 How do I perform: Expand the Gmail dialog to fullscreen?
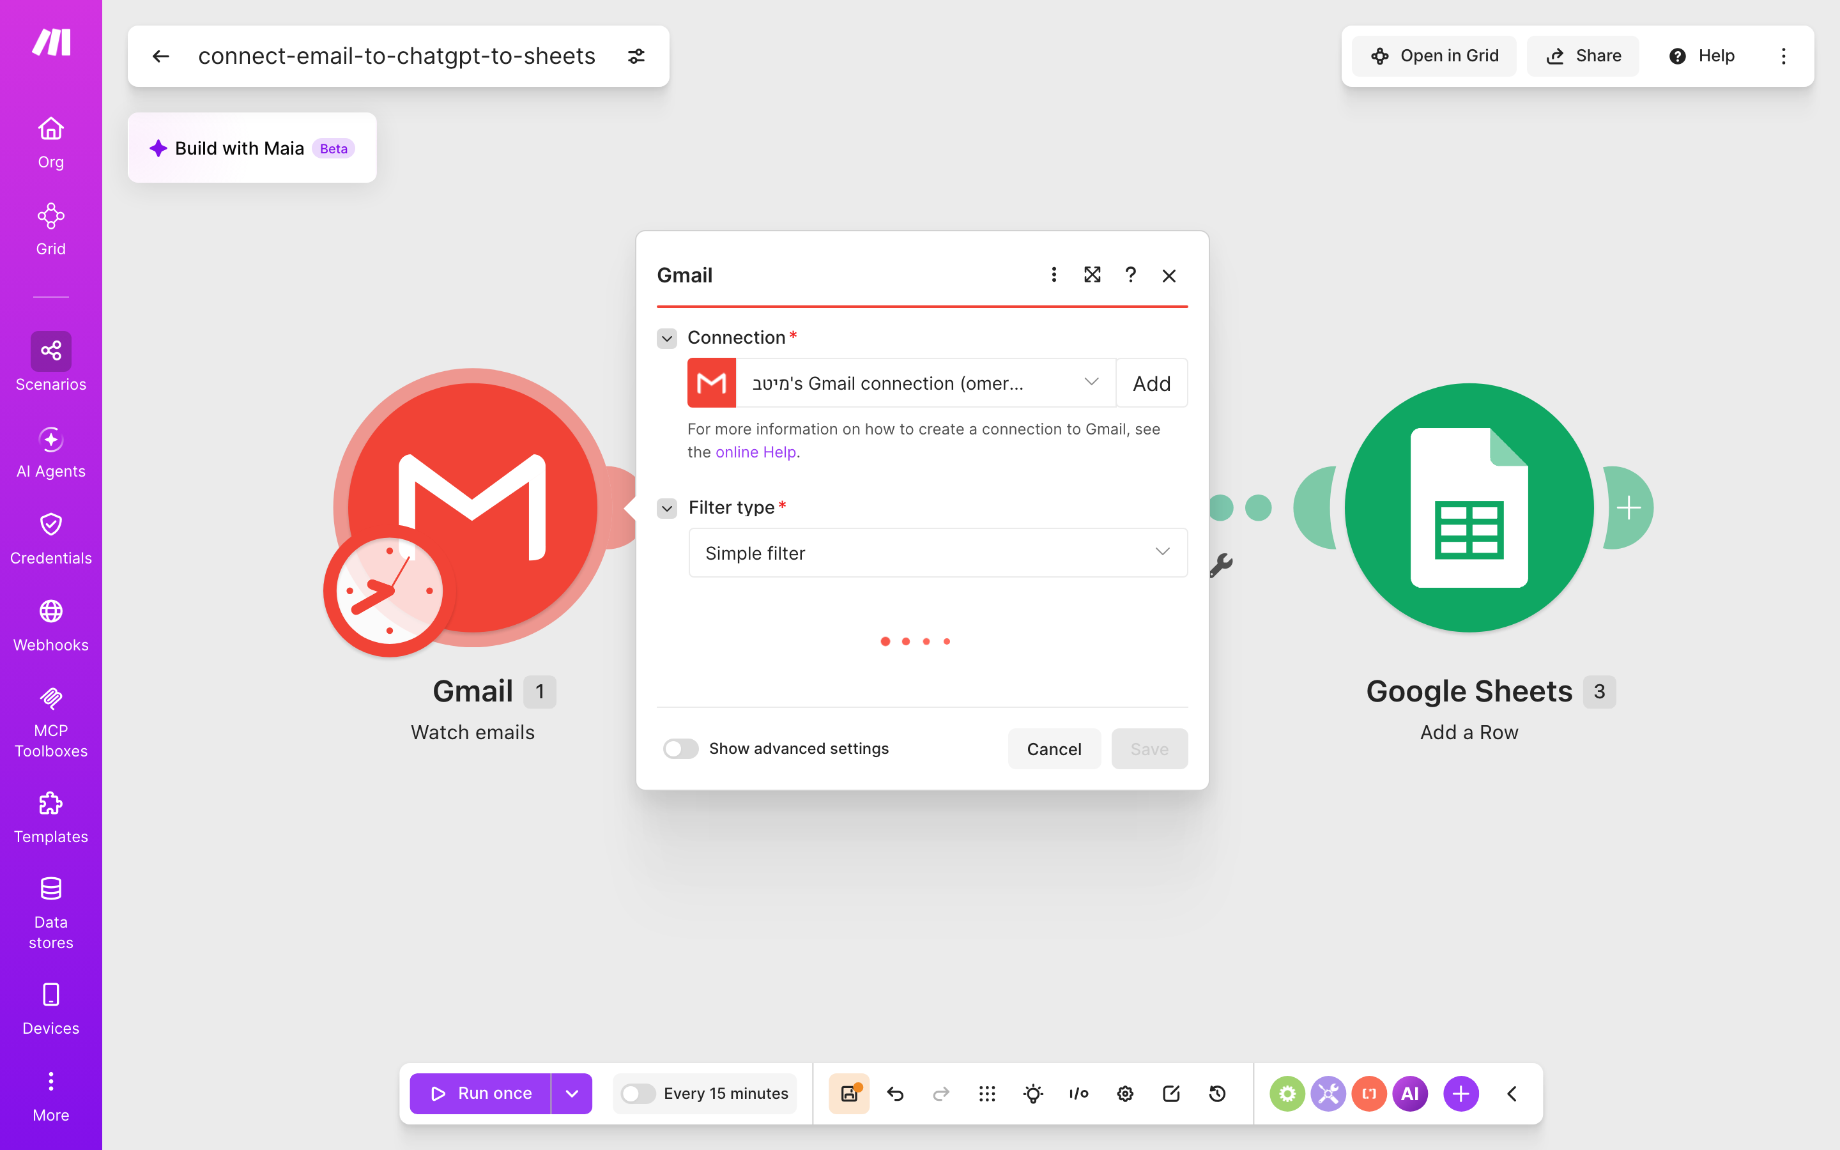[x=1092, y=275]
